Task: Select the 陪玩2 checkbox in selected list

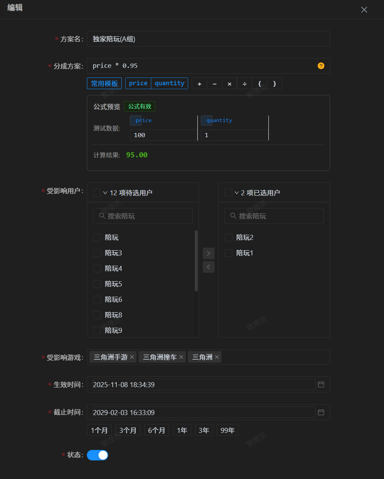Action: click(228, 238)
